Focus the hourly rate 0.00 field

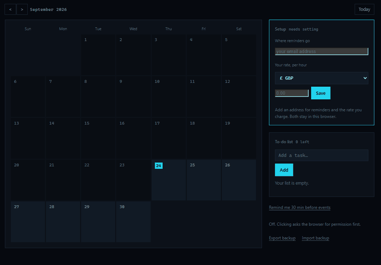pyautogui.click(x=292, y=93)
